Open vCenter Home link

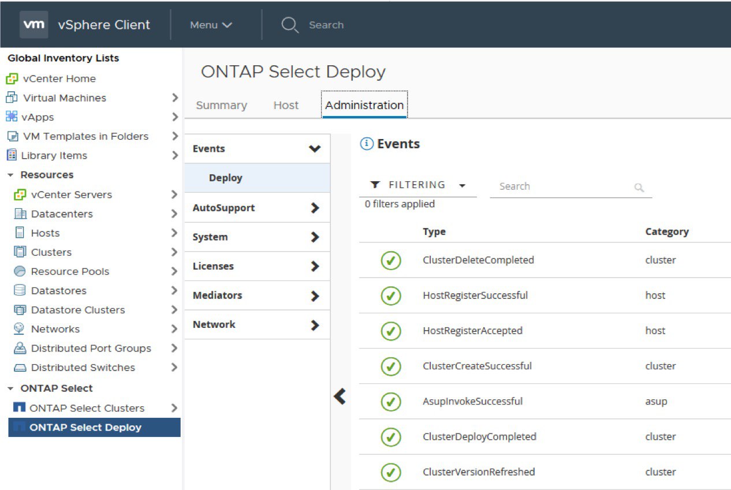tap(59, 78)
